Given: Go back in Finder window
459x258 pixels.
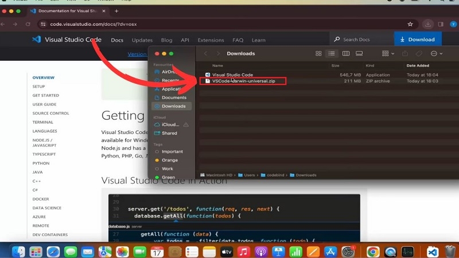Looking at the screenshot, I should 205,53.
